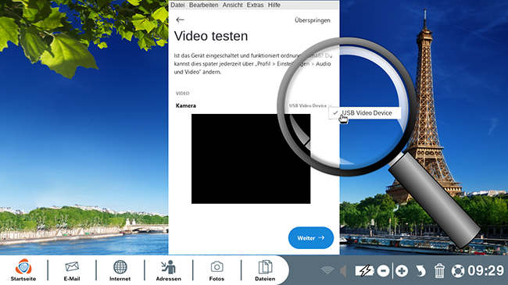Image resolution: width=508 pixels, height=285 pixels.
Task: Launch the Internet globe icon
Action: click(120, 270)
